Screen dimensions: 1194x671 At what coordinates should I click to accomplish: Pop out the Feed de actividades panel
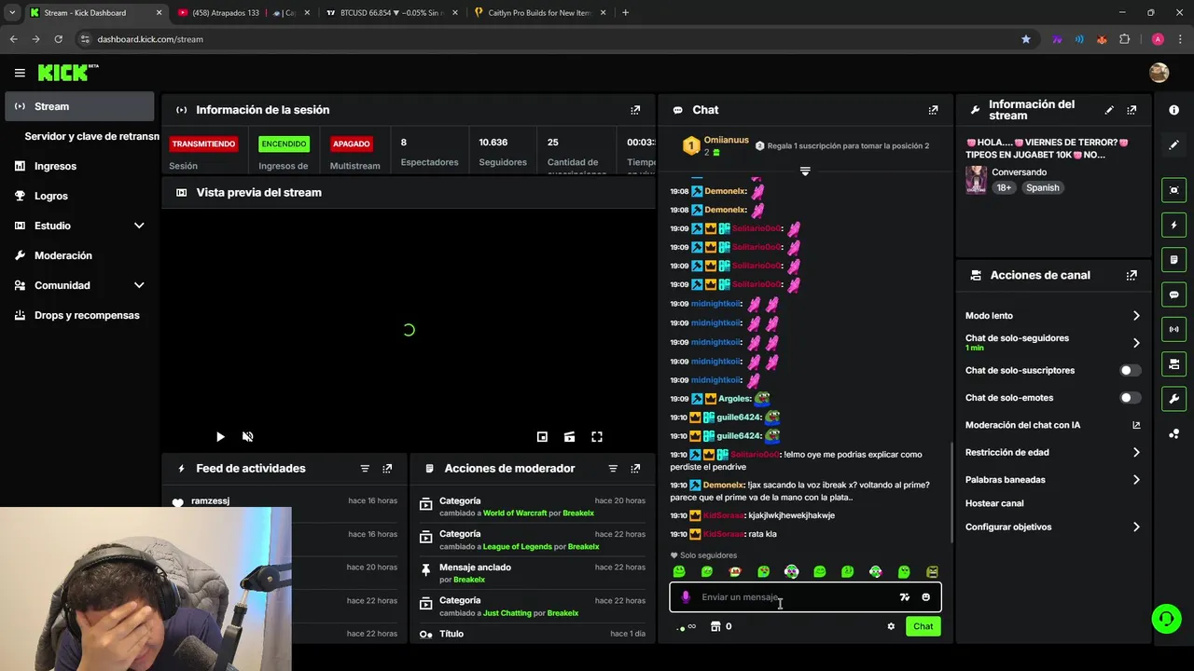[x=387, y=469]
